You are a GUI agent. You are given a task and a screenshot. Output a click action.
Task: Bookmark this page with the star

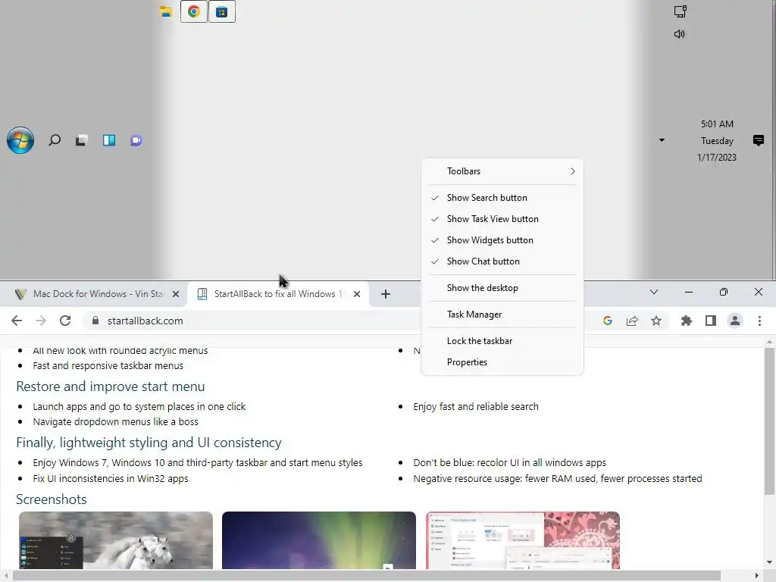point(656,321)
